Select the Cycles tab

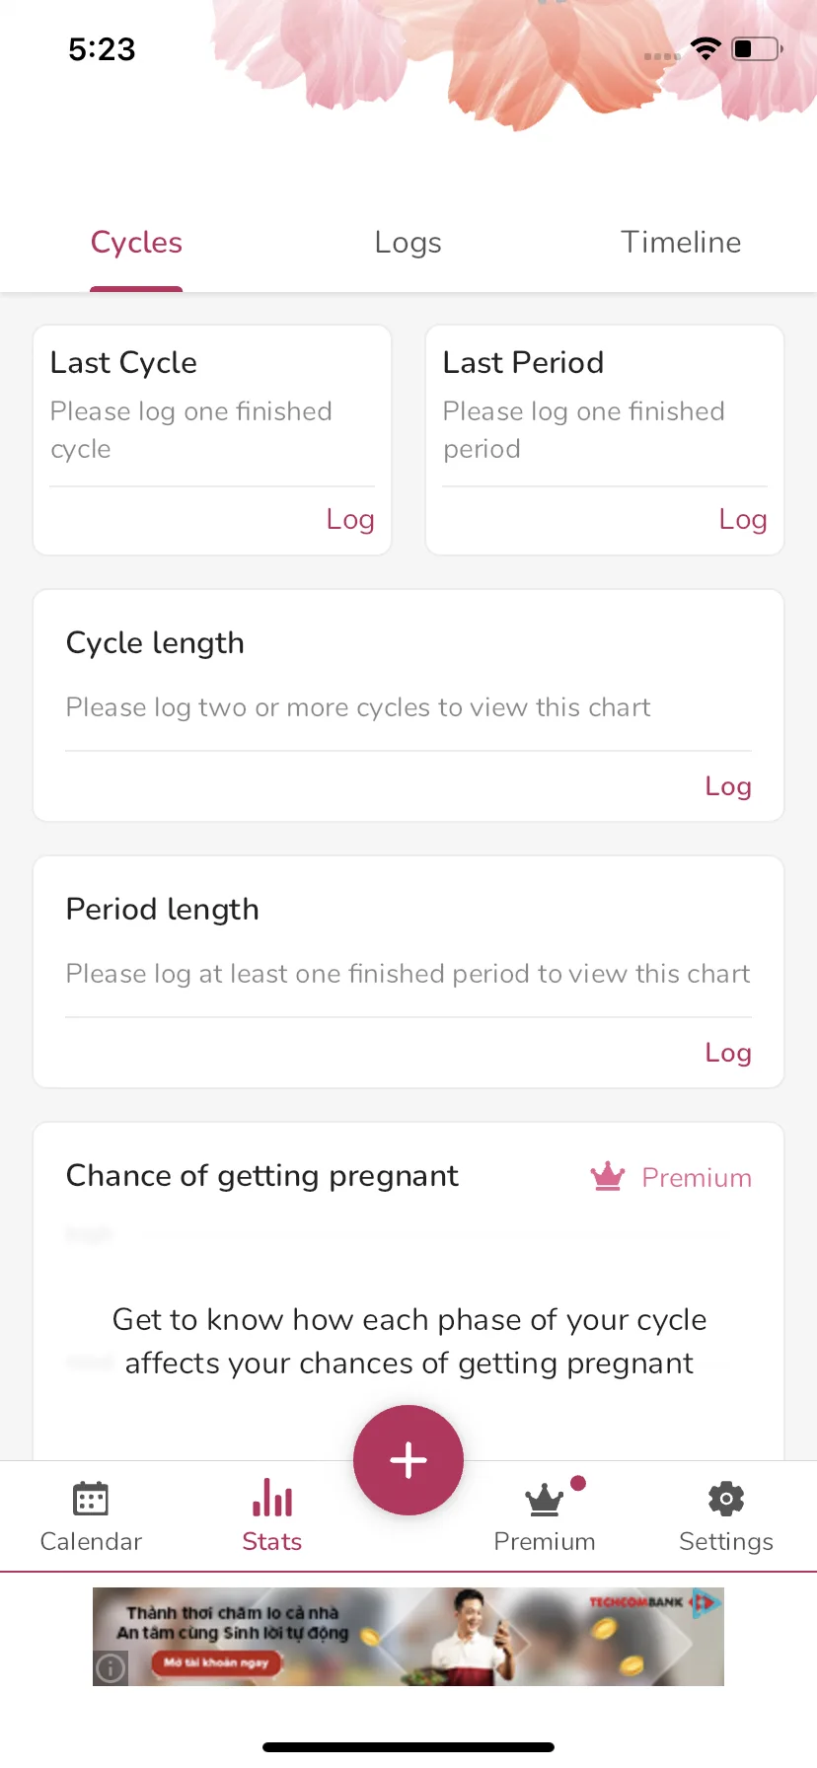pyautogui.click(x=136, y=243)
